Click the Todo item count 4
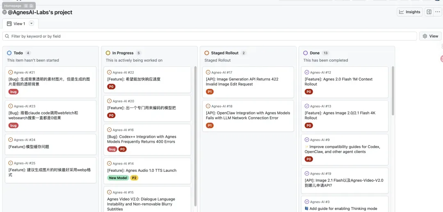 pyautogui.click(x=28, y=53)
